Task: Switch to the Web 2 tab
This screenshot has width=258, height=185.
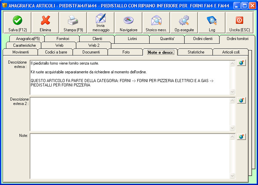Action: tap(94, 45)
